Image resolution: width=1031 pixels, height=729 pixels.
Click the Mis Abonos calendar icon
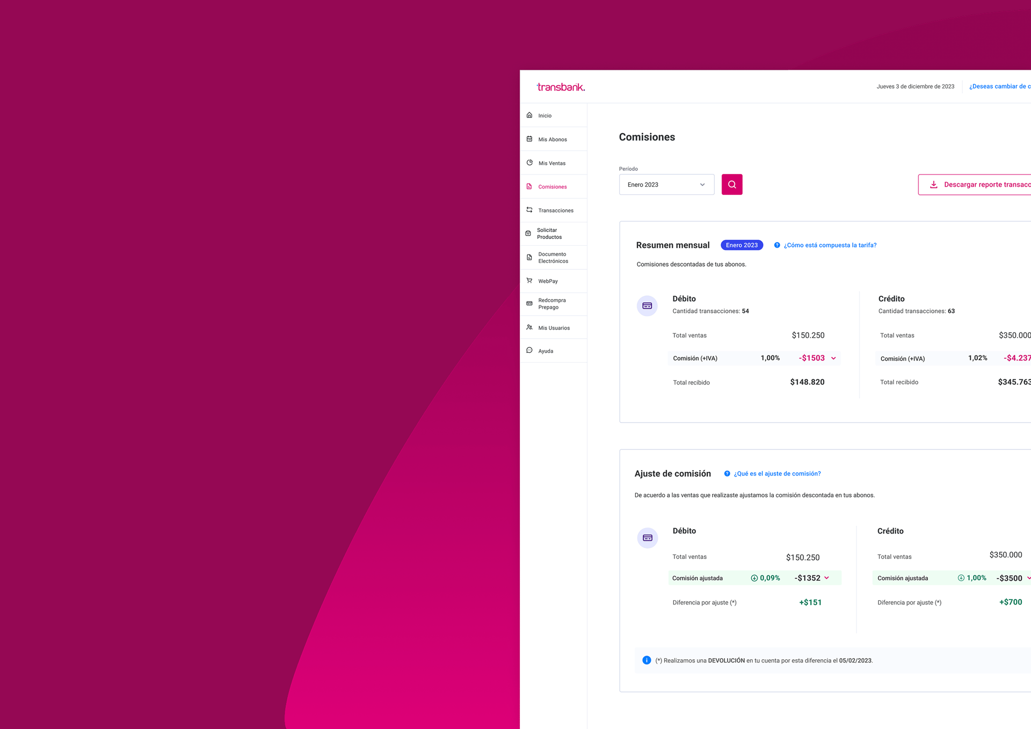pyautogui.click(x=529, y=139)
